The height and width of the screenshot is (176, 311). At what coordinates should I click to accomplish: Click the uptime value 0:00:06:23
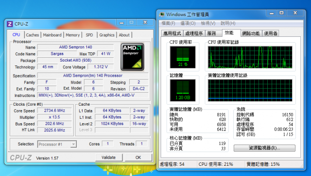pyautogui.click(x=284, y=129)
